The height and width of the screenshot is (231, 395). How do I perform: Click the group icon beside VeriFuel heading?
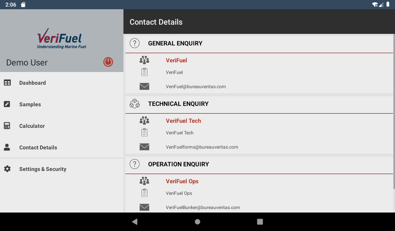coord(144,60)
